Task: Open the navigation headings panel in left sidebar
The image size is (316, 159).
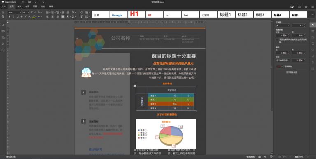Action: click(3, 43)
